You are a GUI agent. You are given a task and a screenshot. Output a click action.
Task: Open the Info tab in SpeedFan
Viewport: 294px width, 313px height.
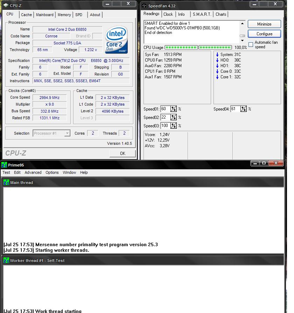tap(181, 14)
